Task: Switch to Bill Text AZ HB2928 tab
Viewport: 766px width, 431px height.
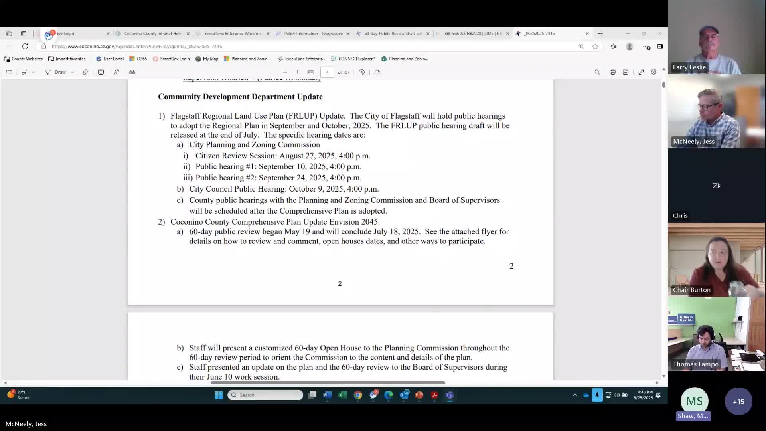Action: (x=472, y=34)
